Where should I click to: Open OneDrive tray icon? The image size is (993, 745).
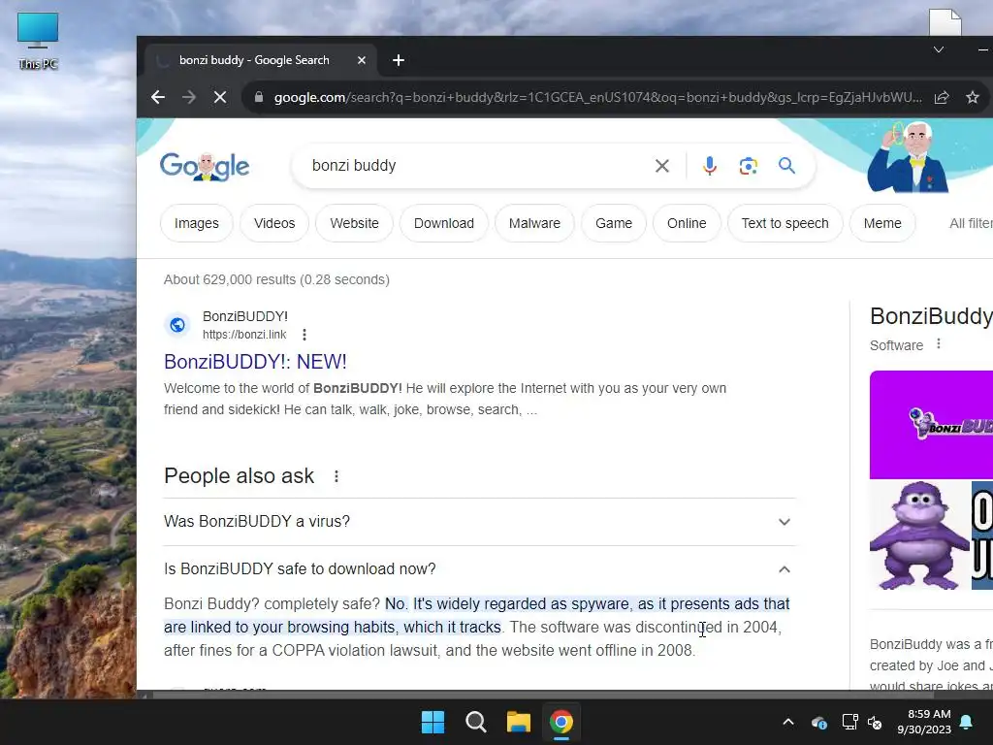coord(818,722)
